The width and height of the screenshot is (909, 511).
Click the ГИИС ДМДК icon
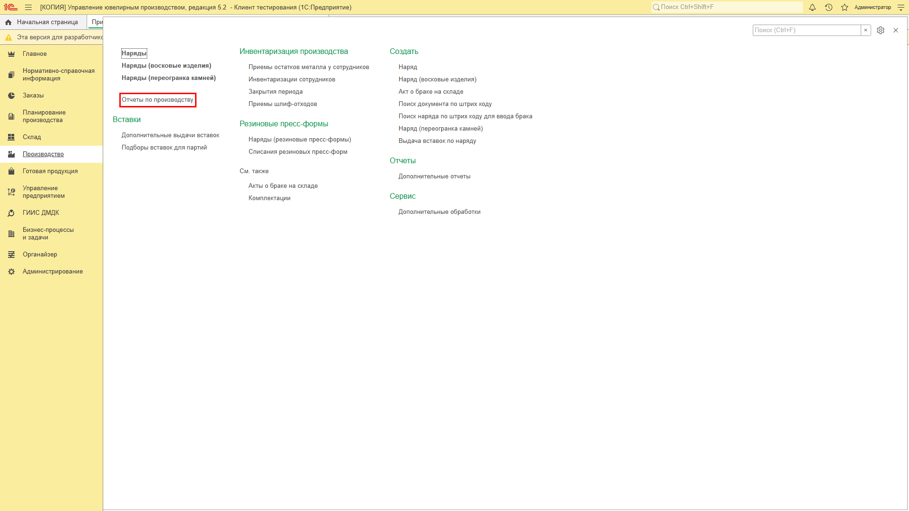pos(11,213)
